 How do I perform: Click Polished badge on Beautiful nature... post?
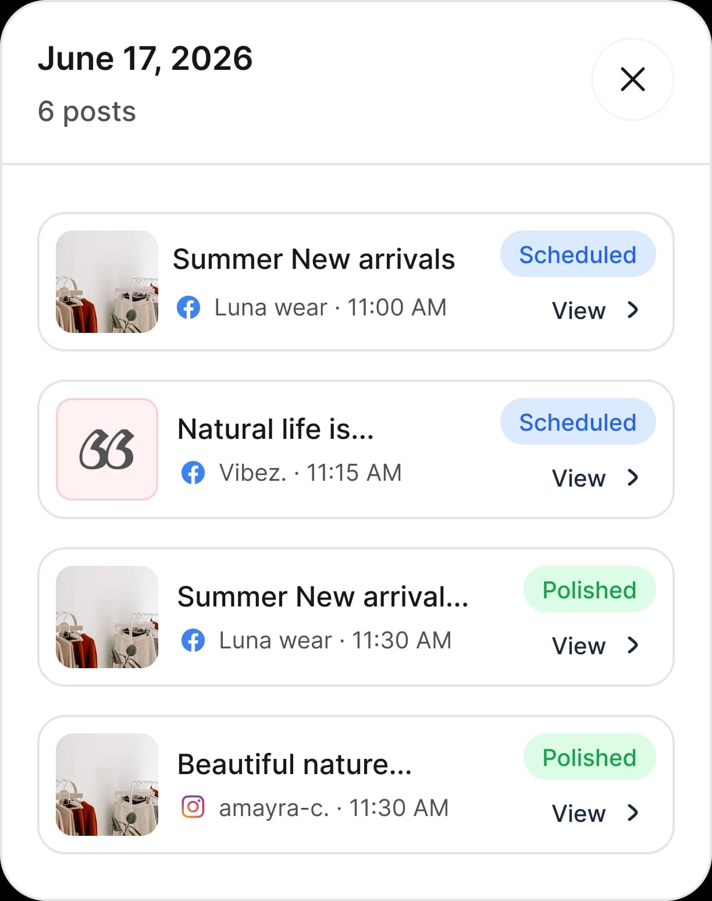pos(589,757)
